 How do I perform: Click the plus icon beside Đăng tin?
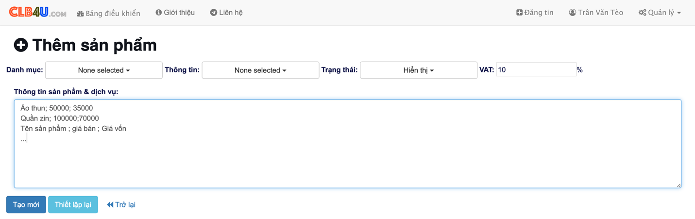(x=519, y=13)
